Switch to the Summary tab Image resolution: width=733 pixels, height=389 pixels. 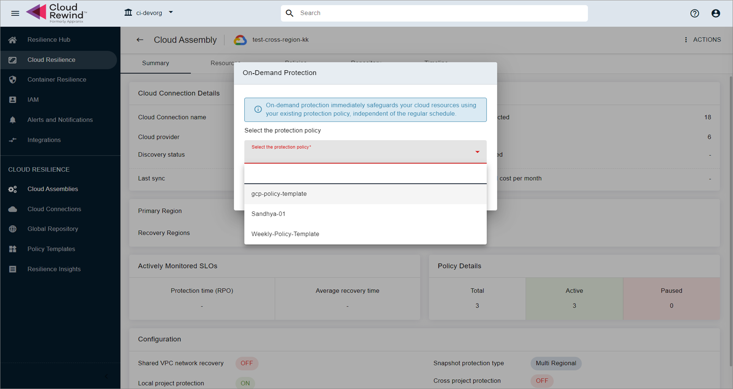[x=156, y=63]
